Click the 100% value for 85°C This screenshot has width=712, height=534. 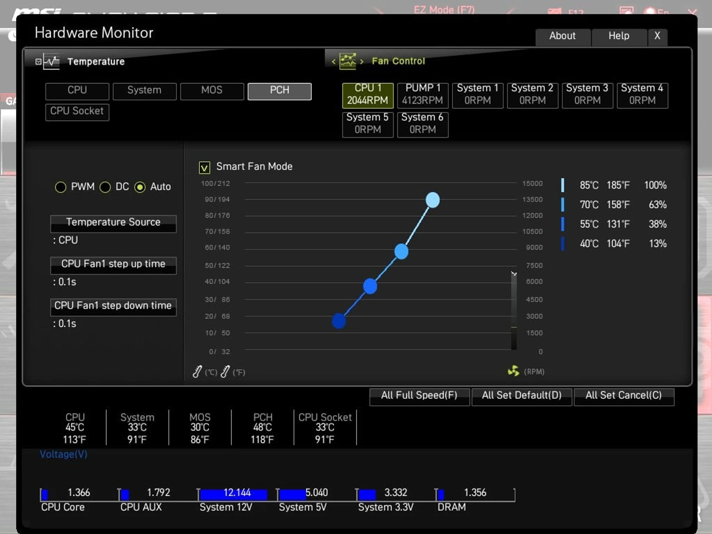(x=655, y=185)
